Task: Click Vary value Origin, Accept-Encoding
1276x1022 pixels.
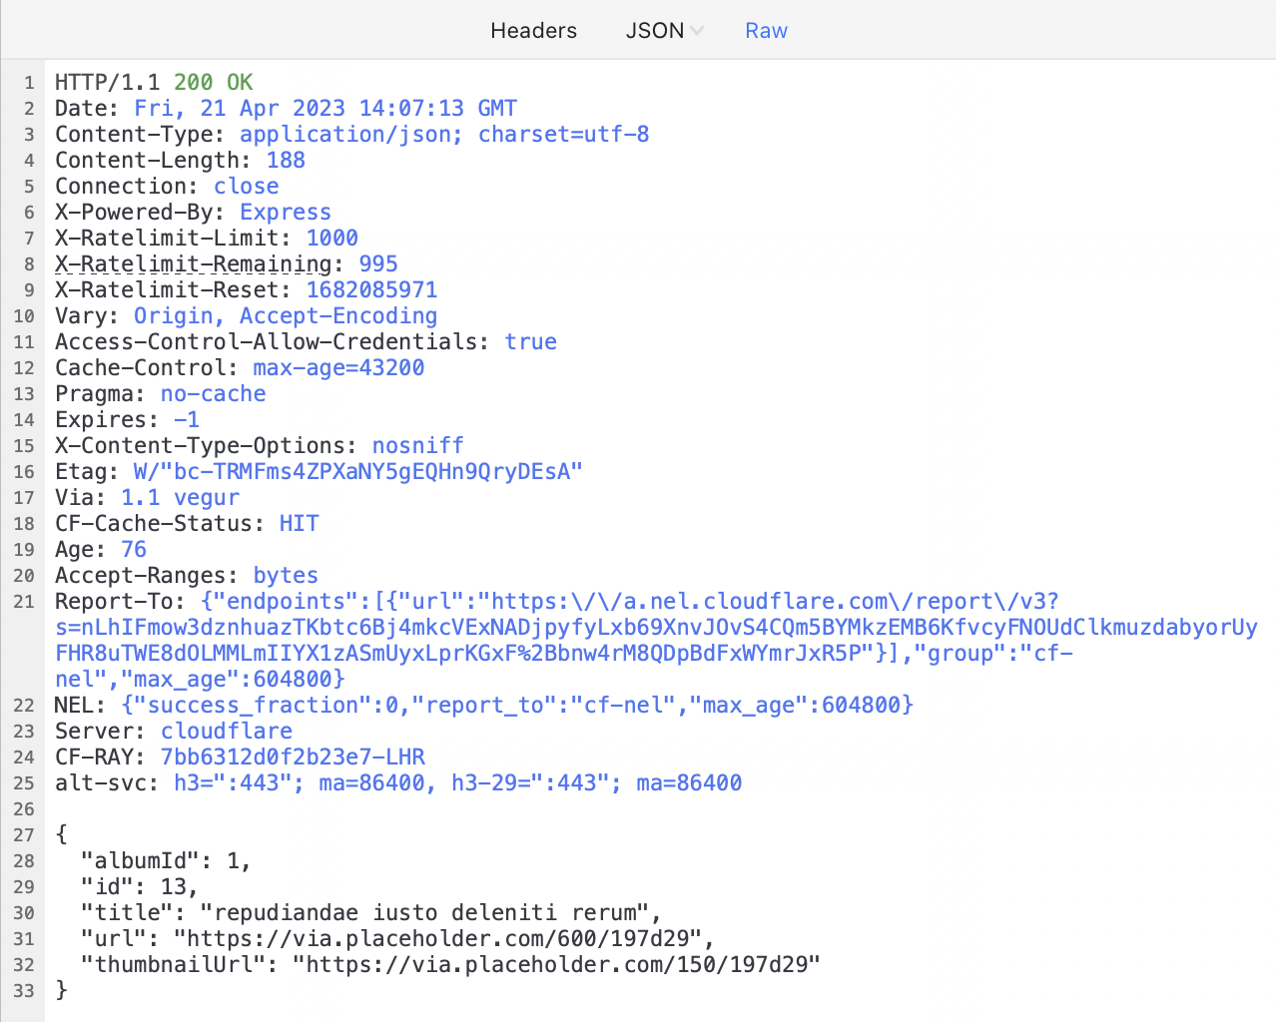Action: point(286,315)
